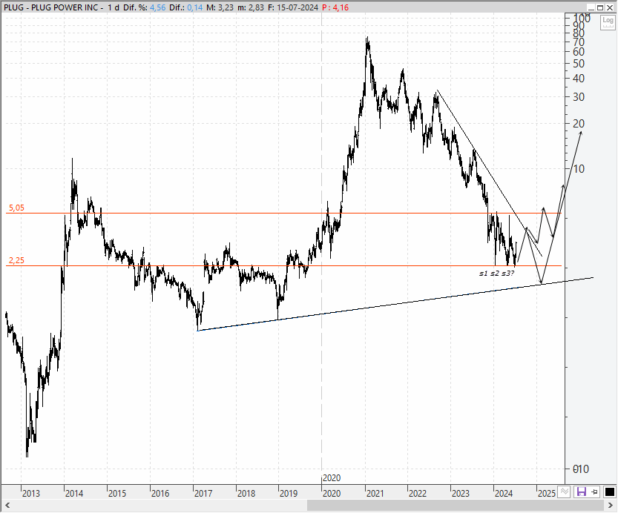Screen dimensions: 618x513
Task: Minimize the PLUG chart window
Action: coord(591,7)
